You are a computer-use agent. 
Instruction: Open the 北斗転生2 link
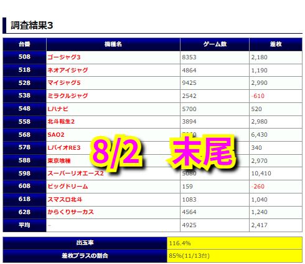point(61,122)
